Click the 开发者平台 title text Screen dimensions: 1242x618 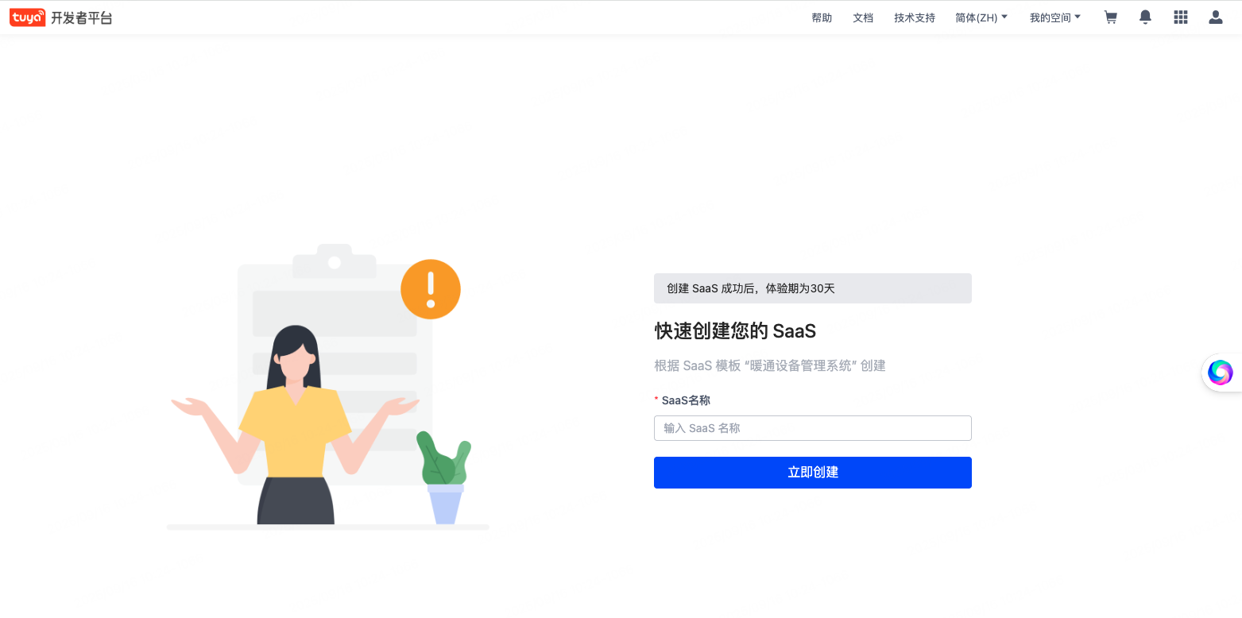82,17
